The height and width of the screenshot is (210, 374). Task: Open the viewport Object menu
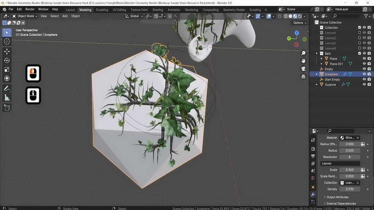[x=76, y=16]
